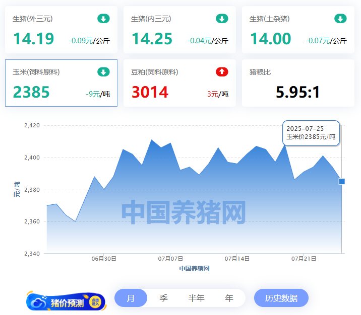This screenshot has width=361, height=315.
Task: Click the 07月07日 axis label
Action: click(x=170, y=259)
